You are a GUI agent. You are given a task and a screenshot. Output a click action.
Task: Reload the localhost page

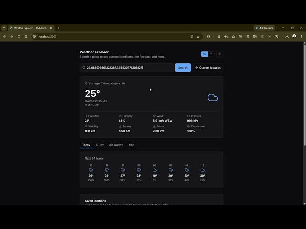[19, 36]
